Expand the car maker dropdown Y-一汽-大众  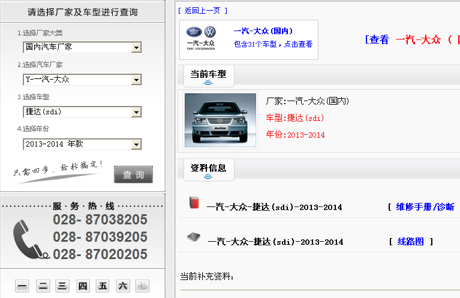tap(82, 80)
